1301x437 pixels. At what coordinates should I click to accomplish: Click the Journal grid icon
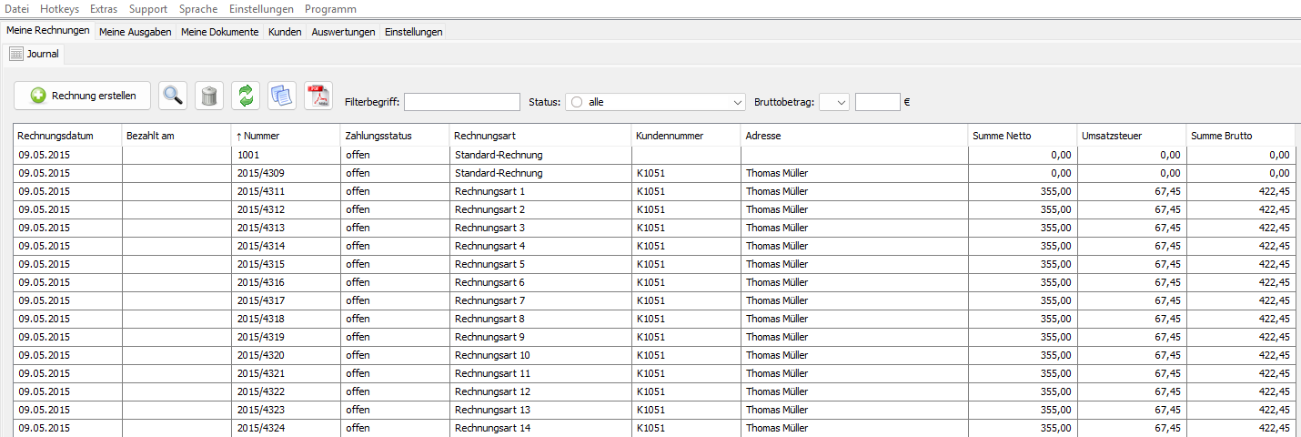16,54
